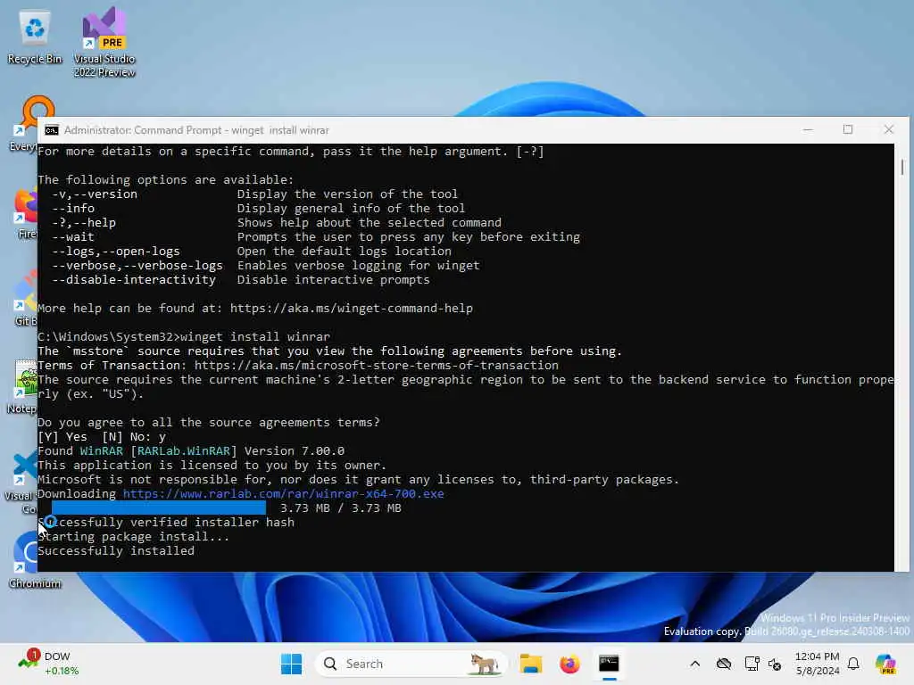Click the '[Y] Yes [N] No: y' line

coord(102,437)
